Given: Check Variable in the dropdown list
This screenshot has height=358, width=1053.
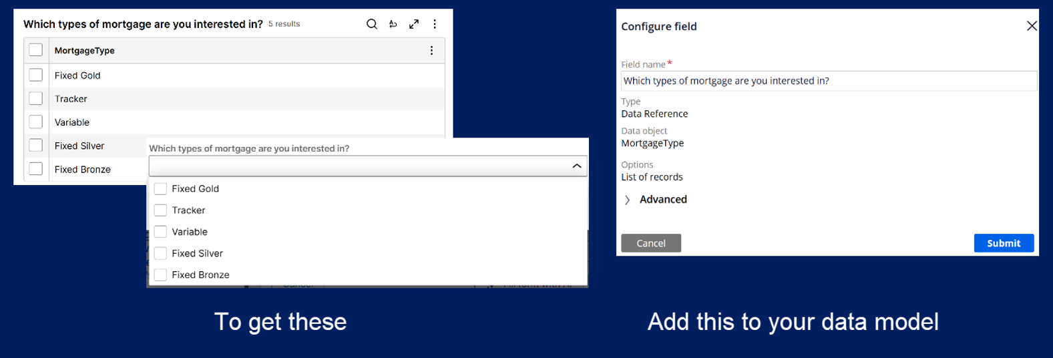Looking at the screenshot, I should point(160,232).
